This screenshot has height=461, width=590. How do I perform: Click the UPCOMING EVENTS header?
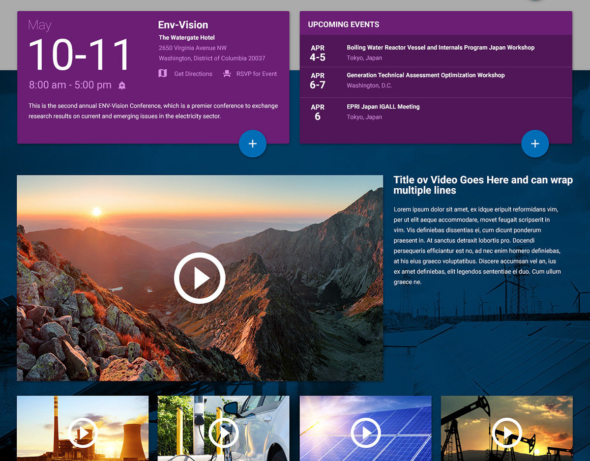(x=344, y=25)
